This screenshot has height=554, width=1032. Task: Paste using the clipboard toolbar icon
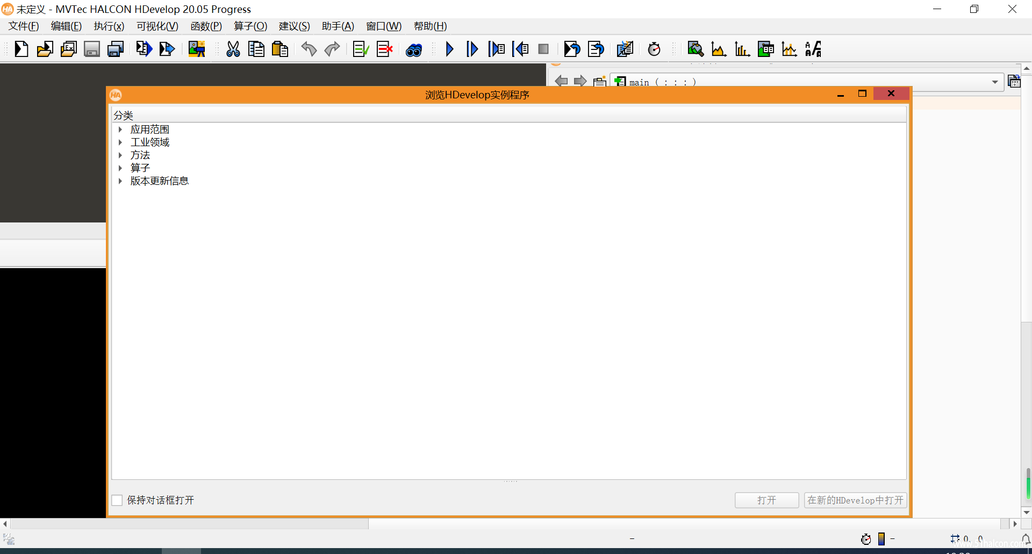(x=280, y=49)
